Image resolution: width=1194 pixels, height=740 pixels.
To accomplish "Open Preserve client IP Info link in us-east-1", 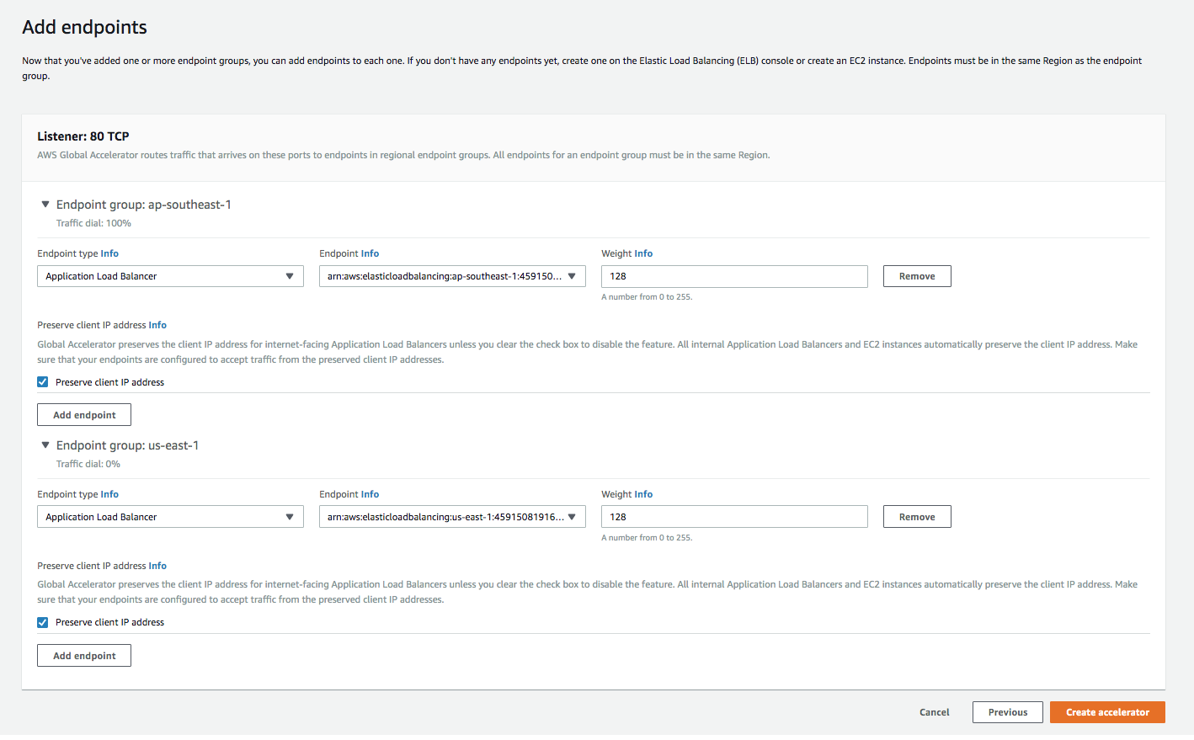I will 157,566.
